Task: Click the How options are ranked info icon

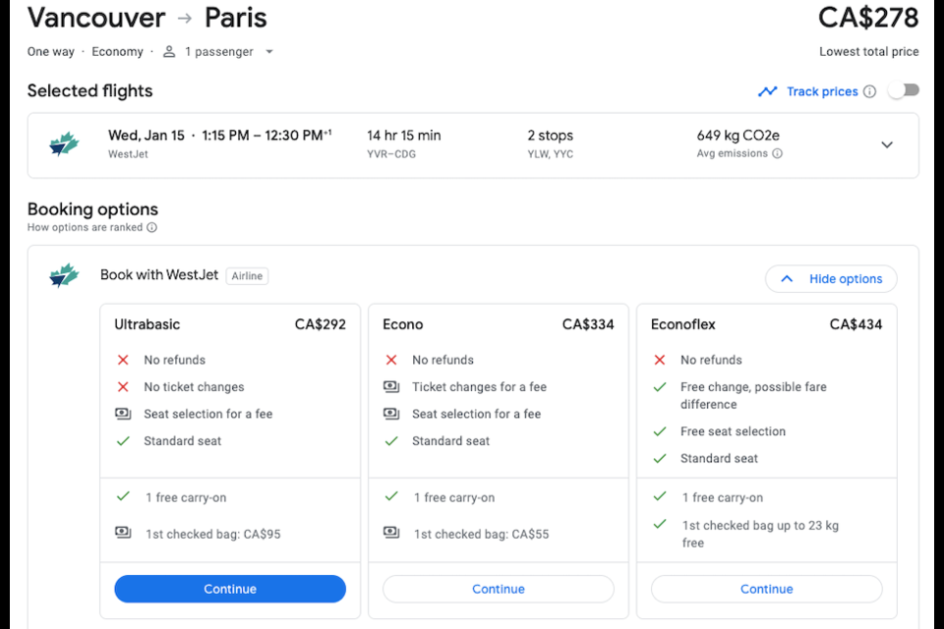Action: coord(151,228)
